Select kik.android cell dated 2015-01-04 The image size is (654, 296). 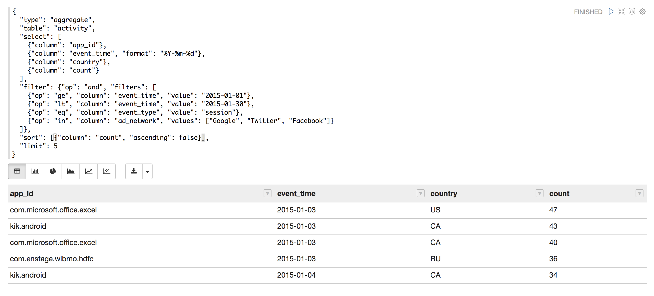[x=28, y=275]
